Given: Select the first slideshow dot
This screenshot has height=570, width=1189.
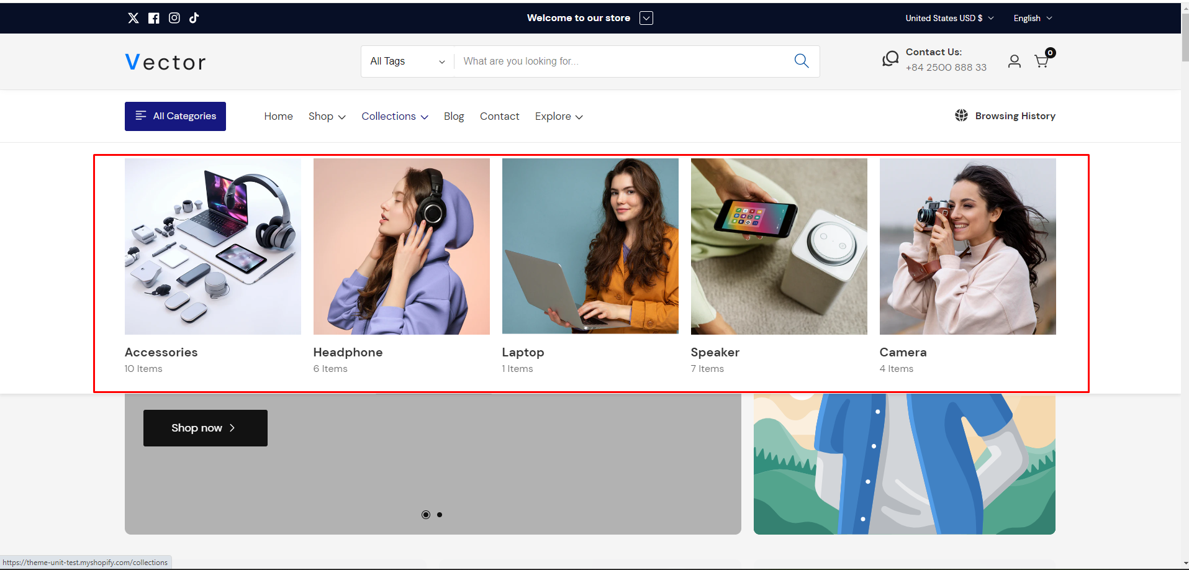Looking at the screenshot, I should point(426,515).
